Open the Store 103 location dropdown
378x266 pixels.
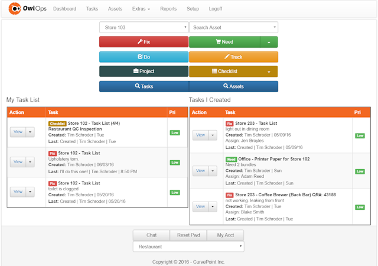pyautogui.click(x=144, y=28)
